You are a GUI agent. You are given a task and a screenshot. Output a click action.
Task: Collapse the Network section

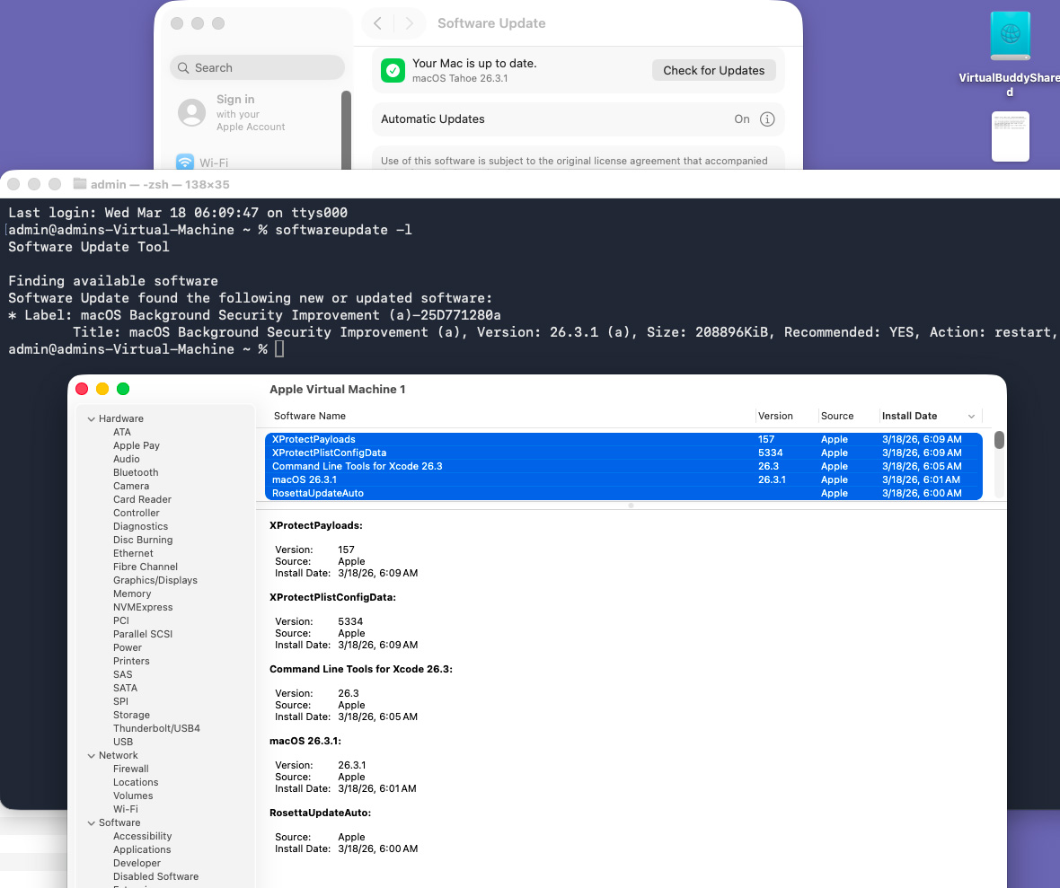tap(92, 755)
